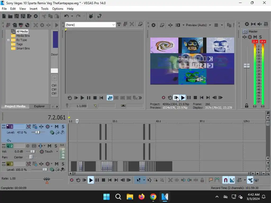Select the Zoom Edit tool magnifier
The height and width of the screenshot is (203, 271).
(x=162, y=180)
